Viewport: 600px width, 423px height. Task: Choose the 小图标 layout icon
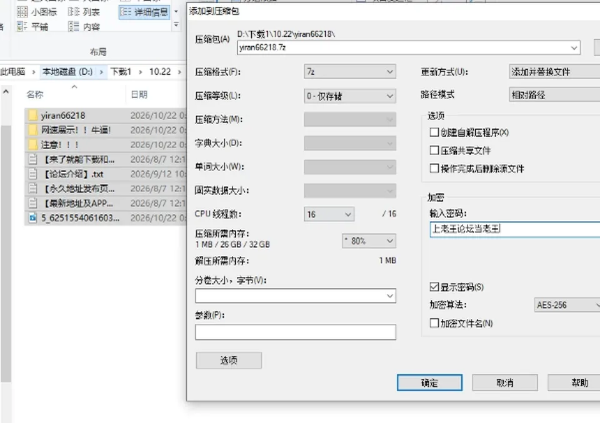point(22,12)
